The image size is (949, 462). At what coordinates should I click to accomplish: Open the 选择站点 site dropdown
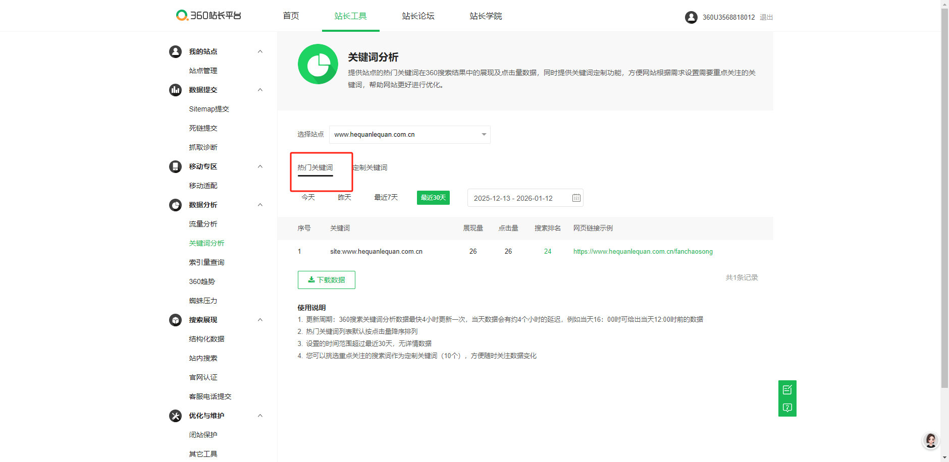tap(410, 135)
